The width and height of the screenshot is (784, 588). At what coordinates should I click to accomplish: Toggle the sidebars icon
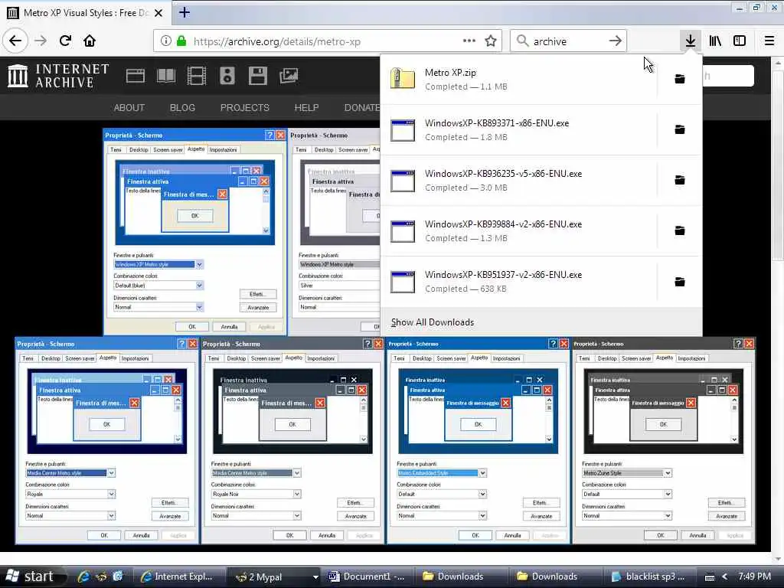(x=740, y=41)
